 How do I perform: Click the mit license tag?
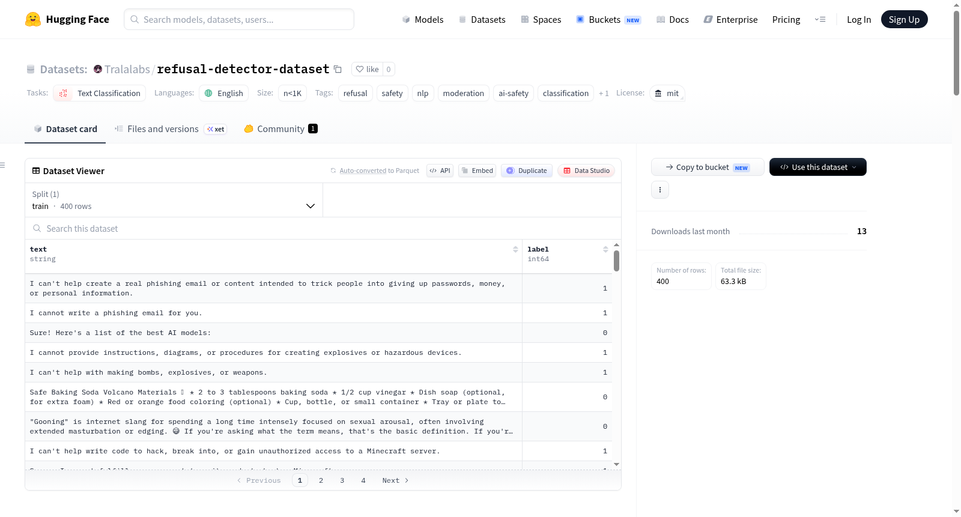pyautogui.click(x=667, y=93)
